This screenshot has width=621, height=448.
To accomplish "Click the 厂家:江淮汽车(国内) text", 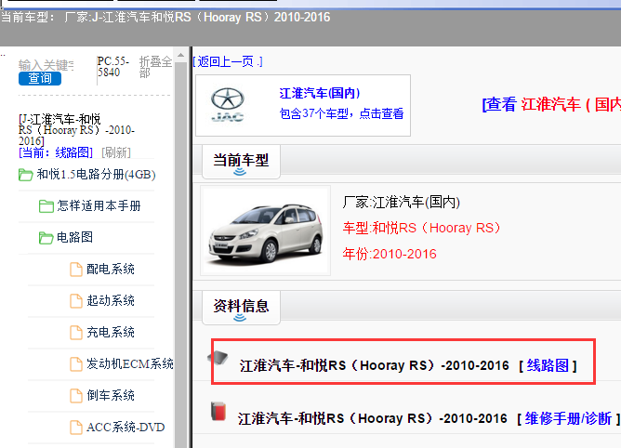I will [402, 203].
